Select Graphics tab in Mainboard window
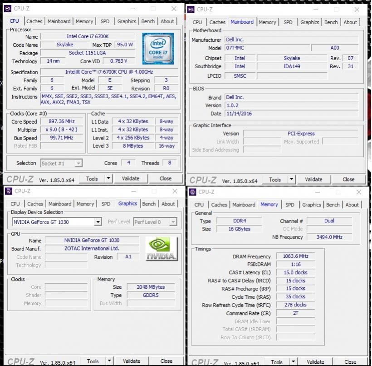This screenshot has height=366, width=372. pos(309,22)
